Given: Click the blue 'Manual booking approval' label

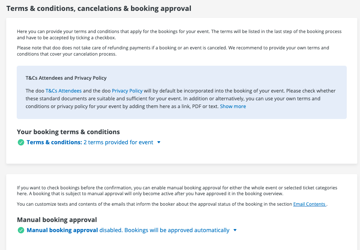Looking at the screenshot, I should coord(62,230).
